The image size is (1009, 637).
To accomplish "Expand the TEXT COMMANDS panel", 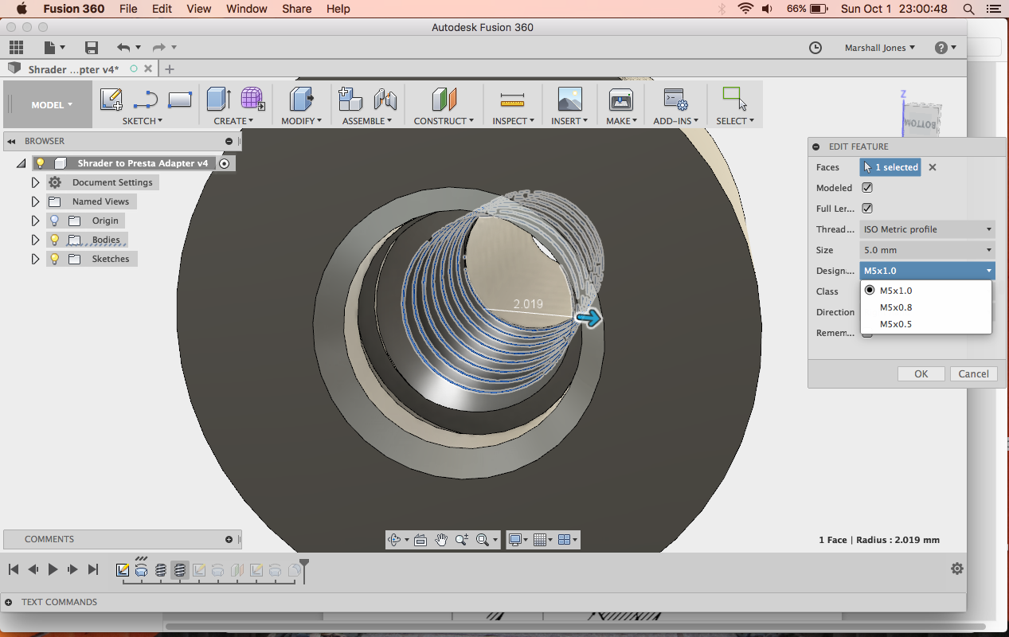I will 8,602.
